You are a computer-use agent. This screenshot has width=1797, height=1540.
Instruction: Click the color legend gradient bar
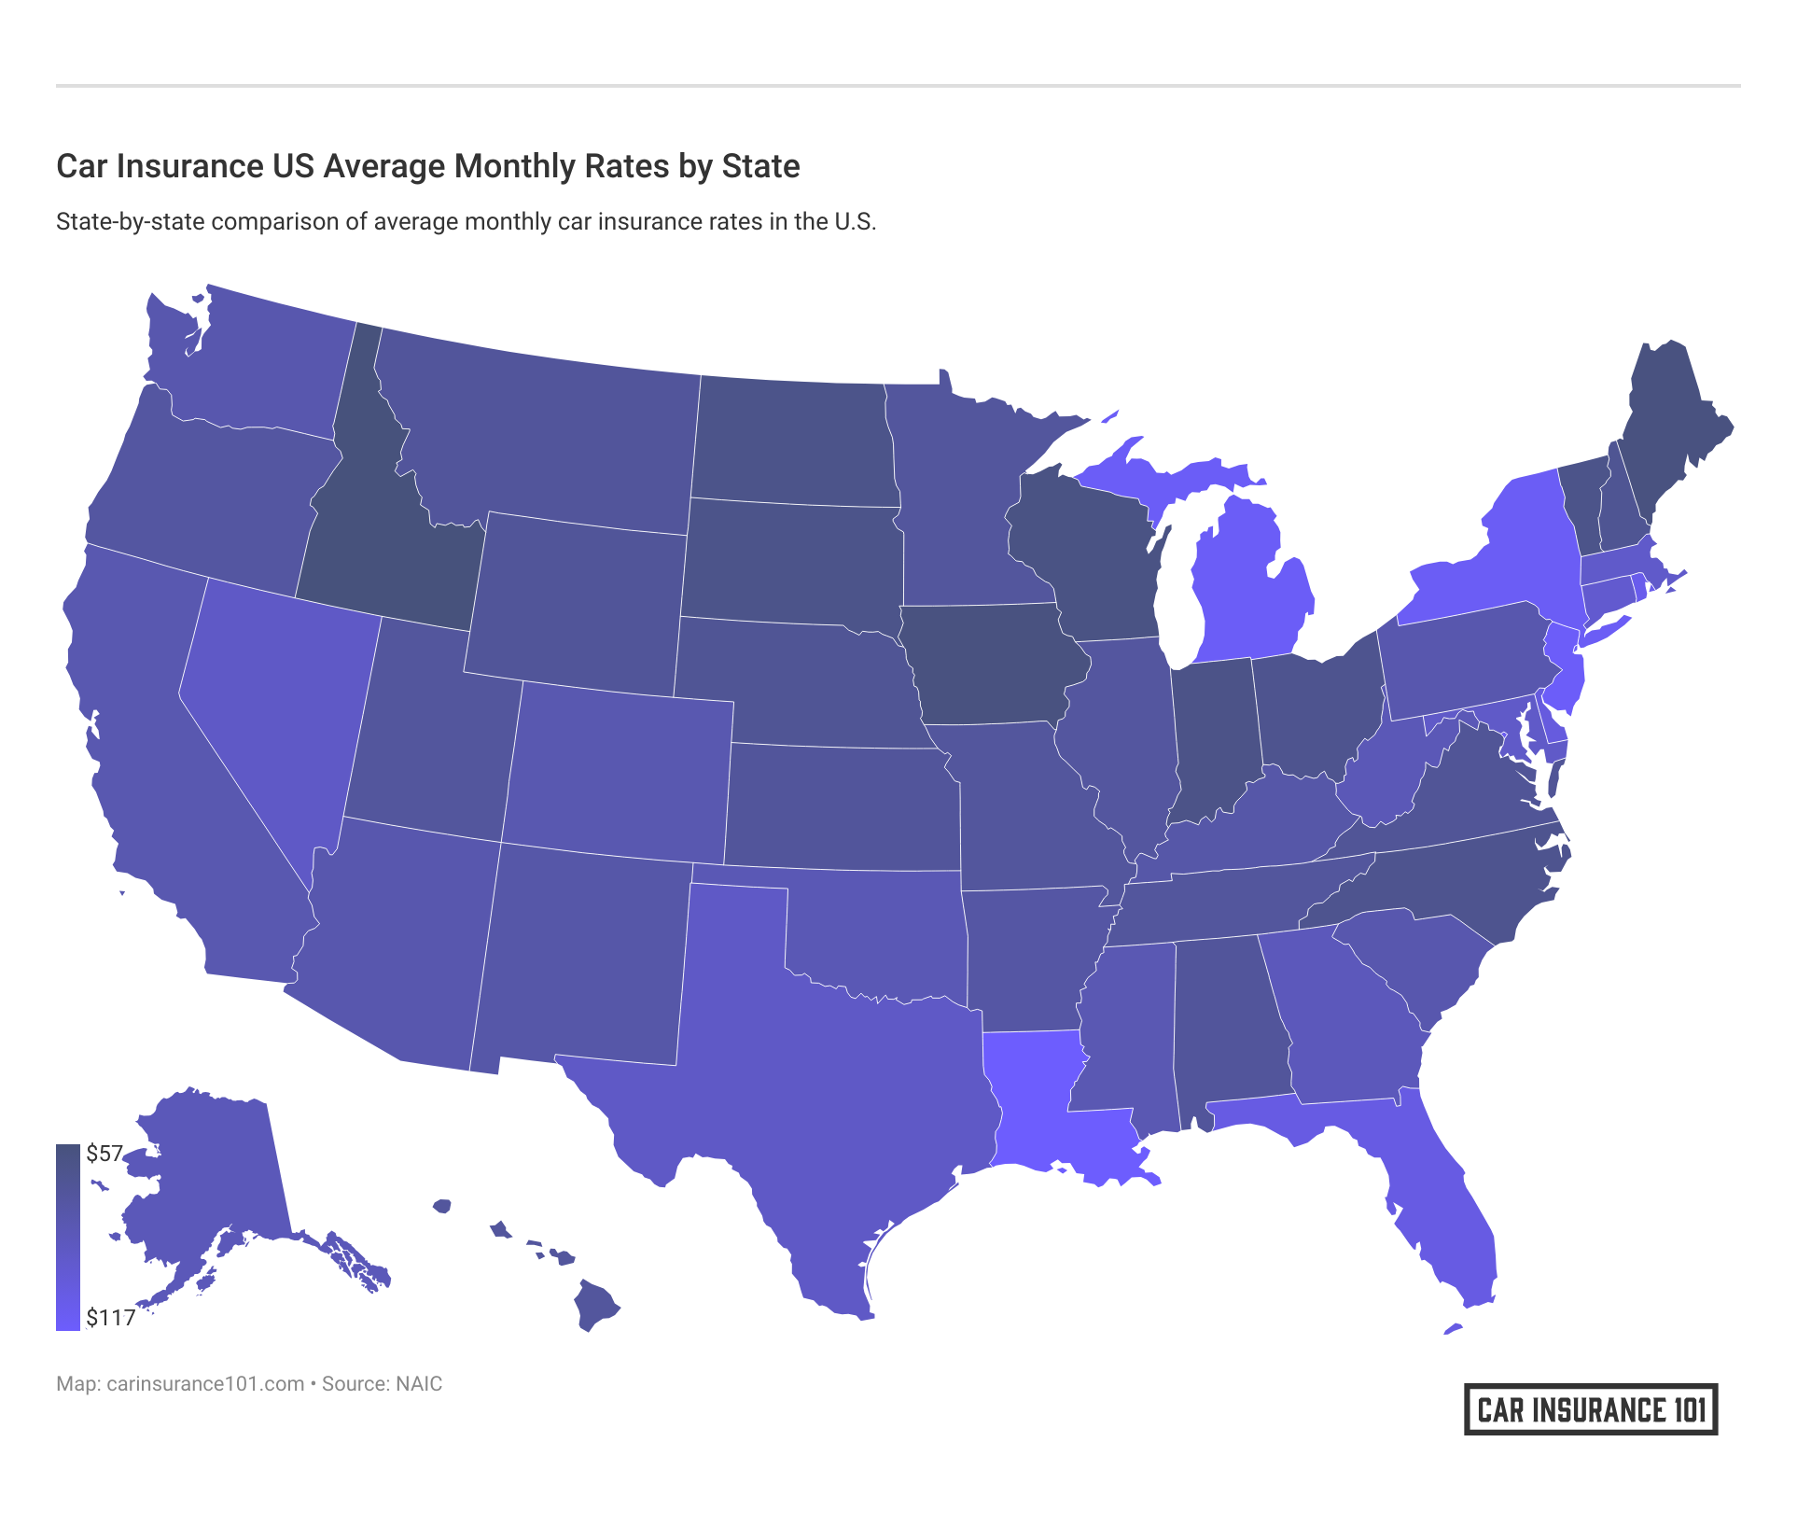(x=68, y=1237)
